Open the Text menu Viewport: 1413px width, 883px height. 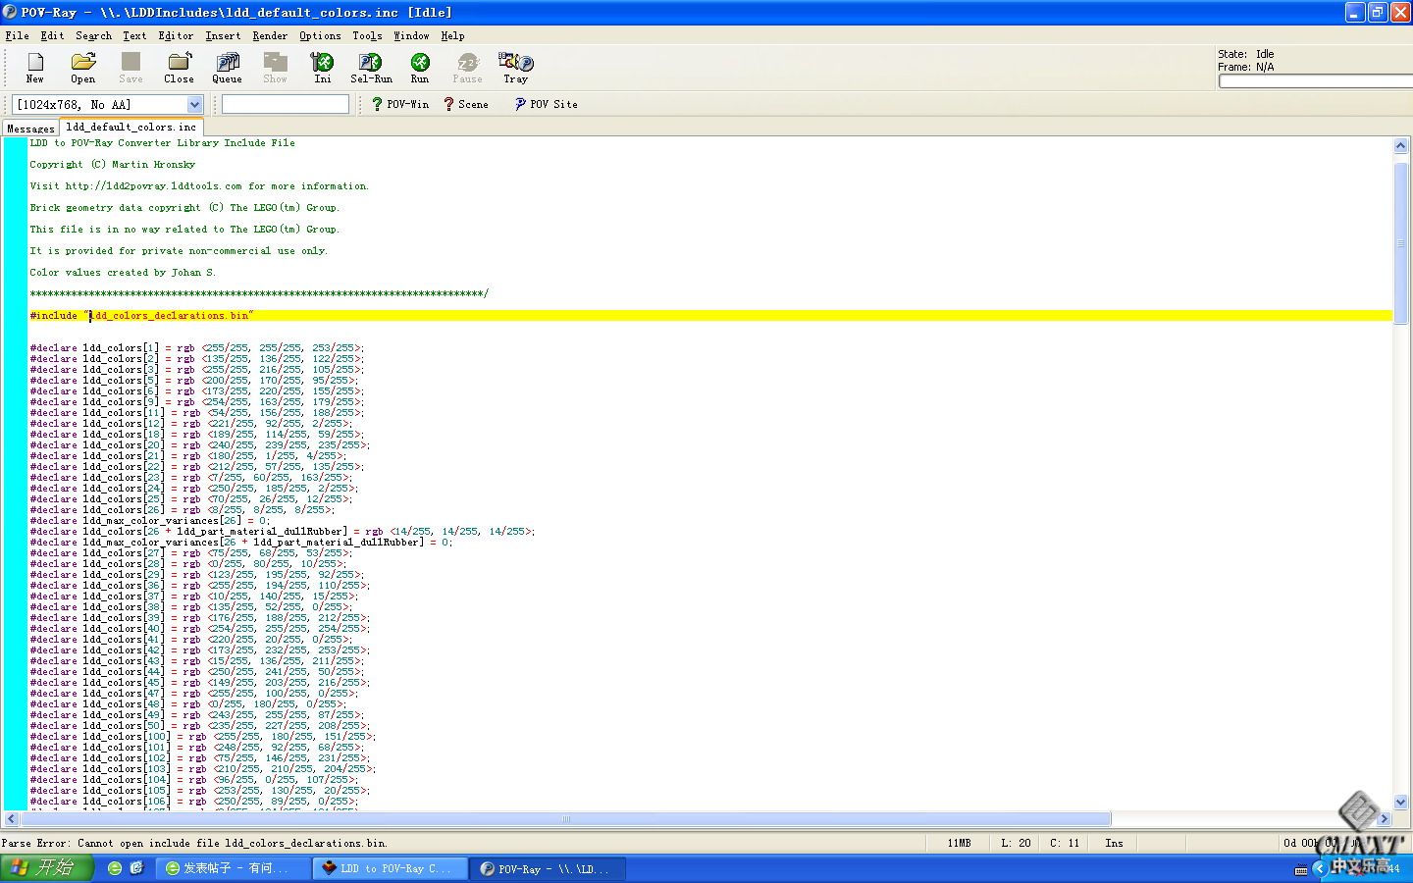[x=134, y=35]
